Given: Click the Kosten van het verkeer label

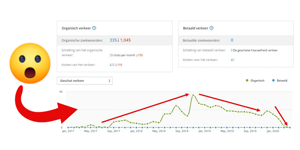Looking at the screenshot, I should coord(78,65).
